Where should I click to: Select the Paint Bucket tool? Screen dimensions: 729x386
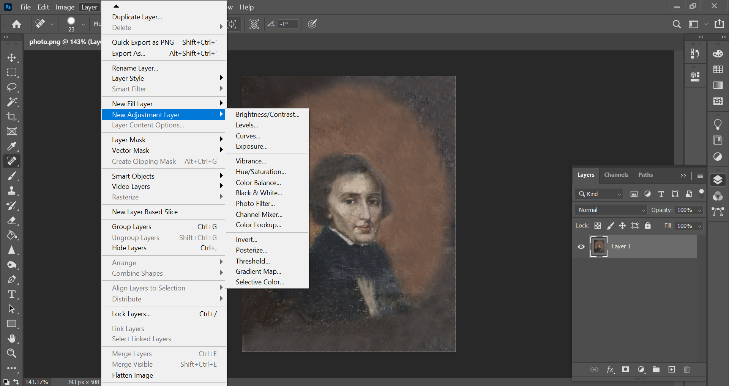click(x=12, y=235)
